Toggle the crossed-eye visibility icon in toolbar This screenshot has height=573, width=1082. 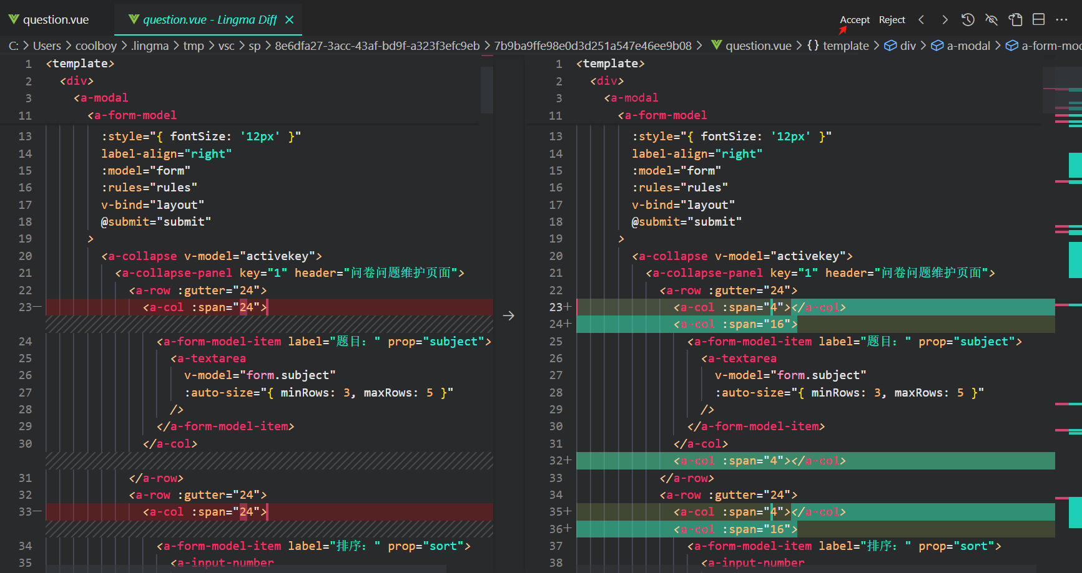tap(991, 20)
